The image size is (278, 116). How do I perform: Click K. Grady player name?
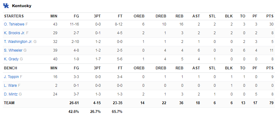click(x=11, y=59)
